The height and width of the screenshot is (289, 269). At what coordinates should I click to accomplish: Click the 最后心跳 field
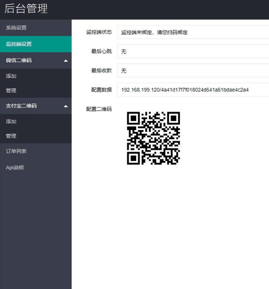click(193, 51)
